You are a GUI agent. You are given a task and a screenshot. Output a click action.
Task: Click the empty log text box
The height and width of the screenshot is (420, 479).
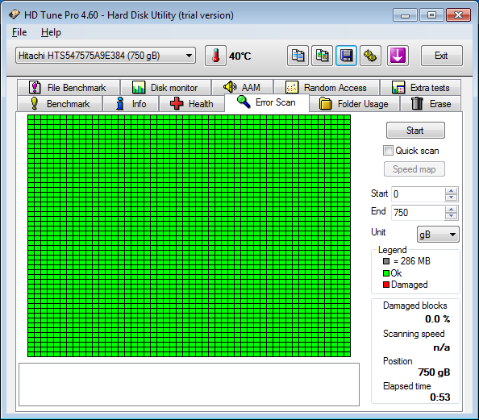click(189, 385)
